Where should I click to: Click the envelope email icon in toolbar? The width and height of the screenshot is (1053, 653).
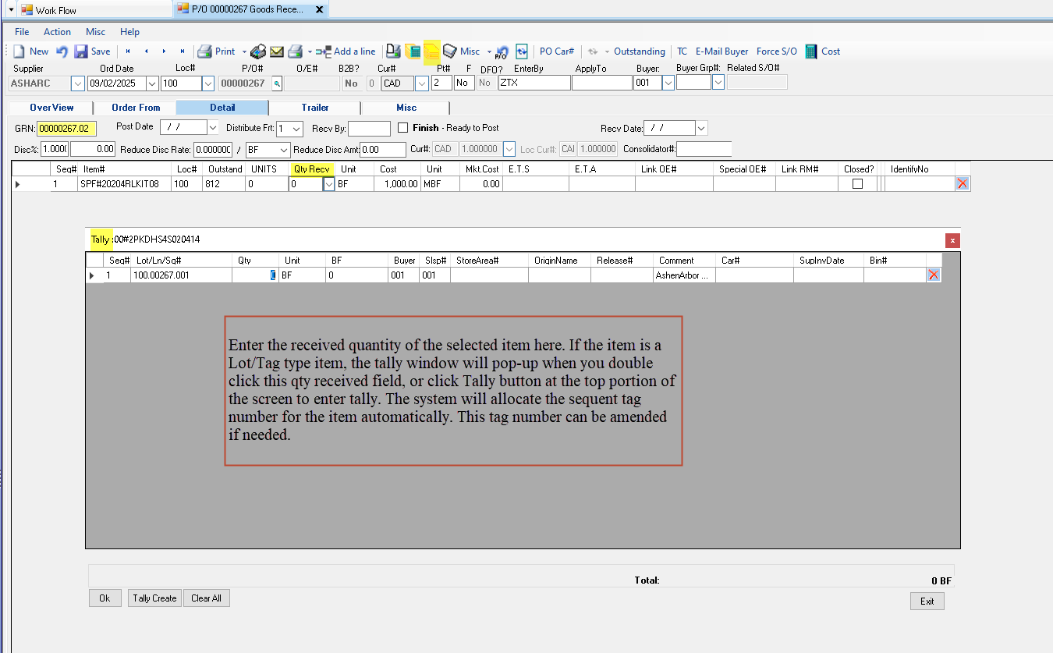(x=277, y=51)
